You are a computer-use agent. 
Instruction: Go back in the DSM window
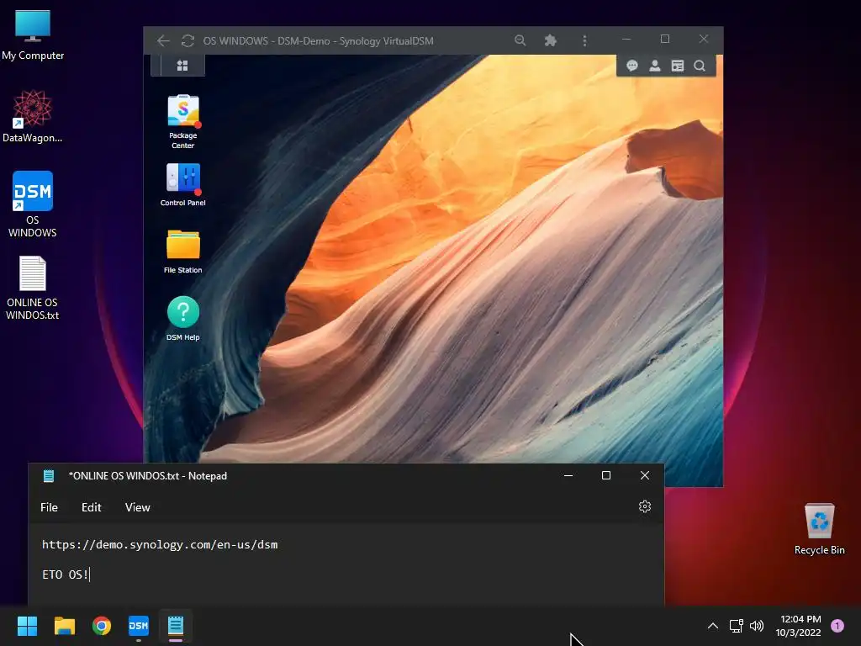click(x=163, y=40)
